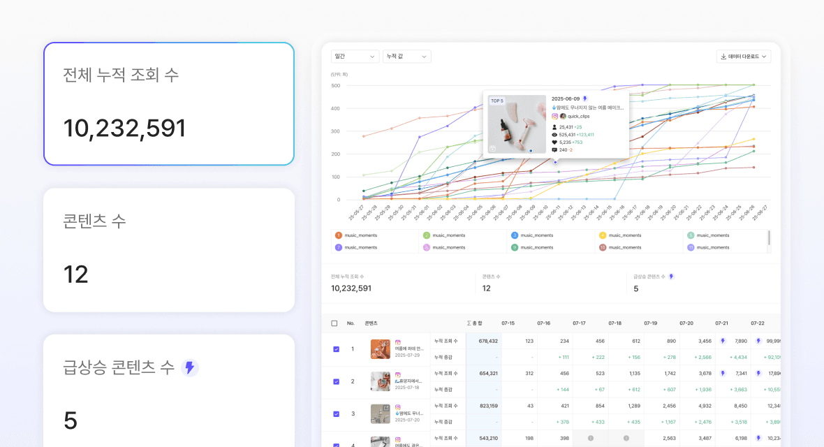Click legend color badge 4 in yellow
The width and height of the screenshot is (824, 447).
tap(602, 235)
